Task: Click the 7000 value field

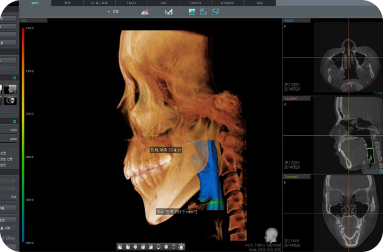Action: tap(9, 130)
